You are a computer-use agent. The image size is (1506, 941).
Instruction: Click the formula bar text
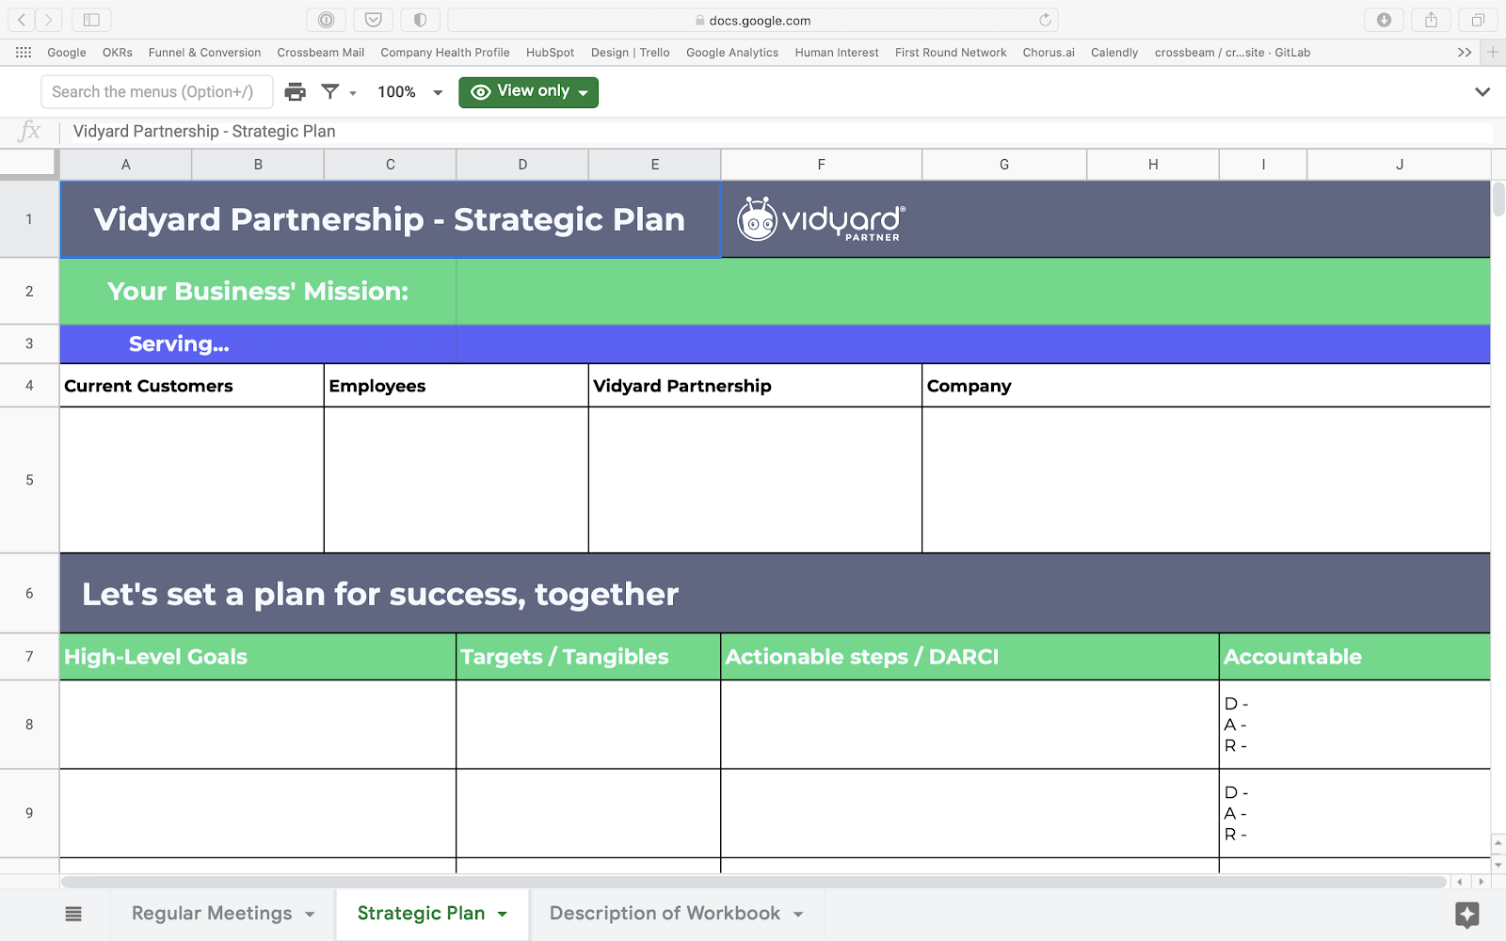tap(204, 132)
